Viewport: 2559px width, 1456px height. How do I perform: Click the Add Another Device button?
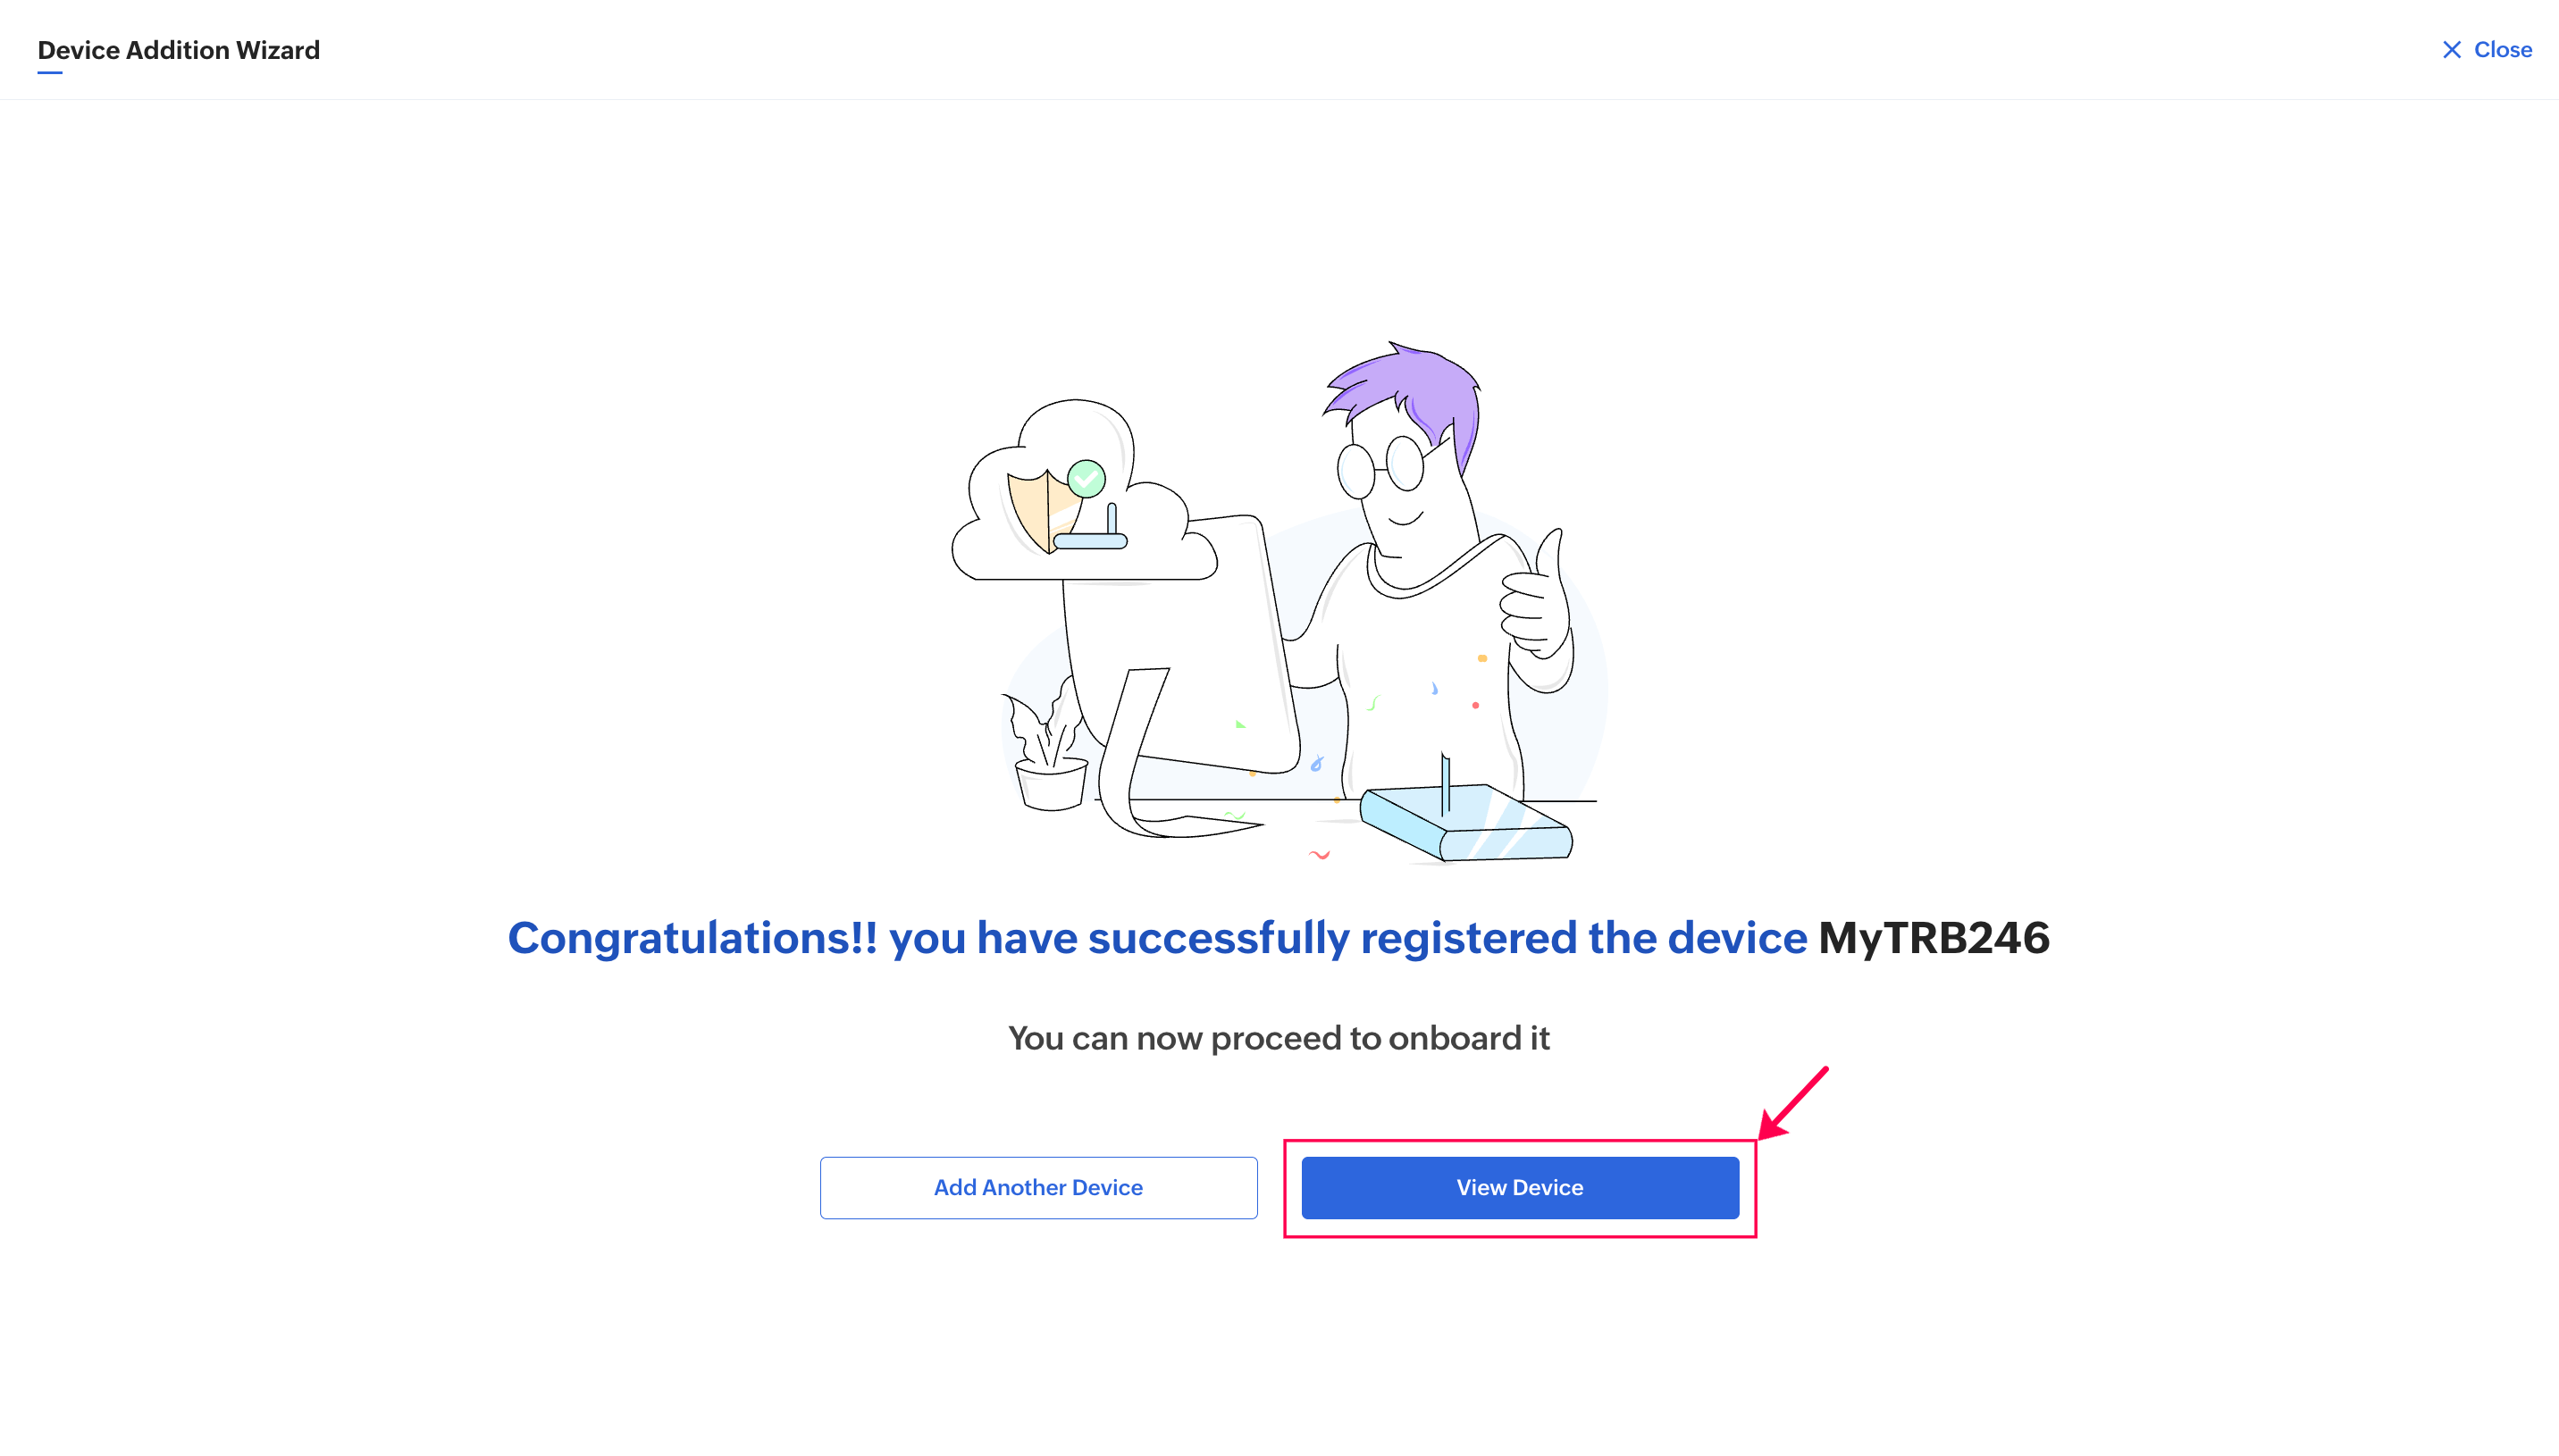pyautogui.click(x=1038, y=1187)
